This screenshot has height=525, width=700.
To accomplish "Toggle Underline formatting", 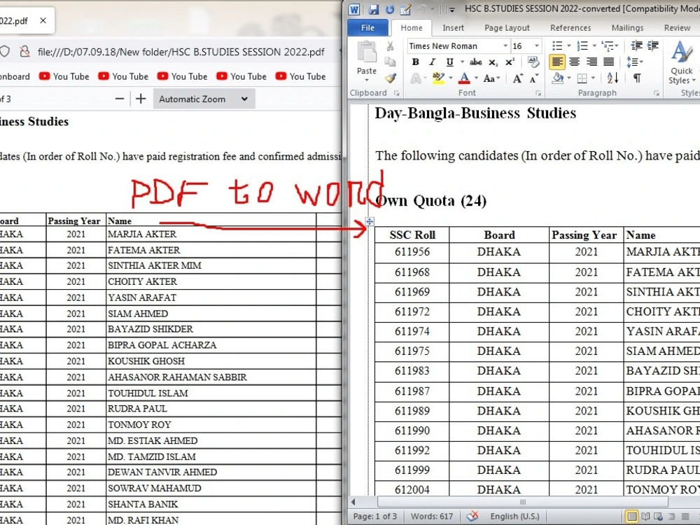I will 449,62.
